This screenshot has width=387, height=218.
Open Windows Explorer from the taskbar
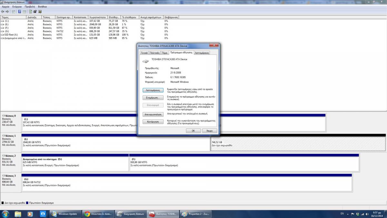18,214
